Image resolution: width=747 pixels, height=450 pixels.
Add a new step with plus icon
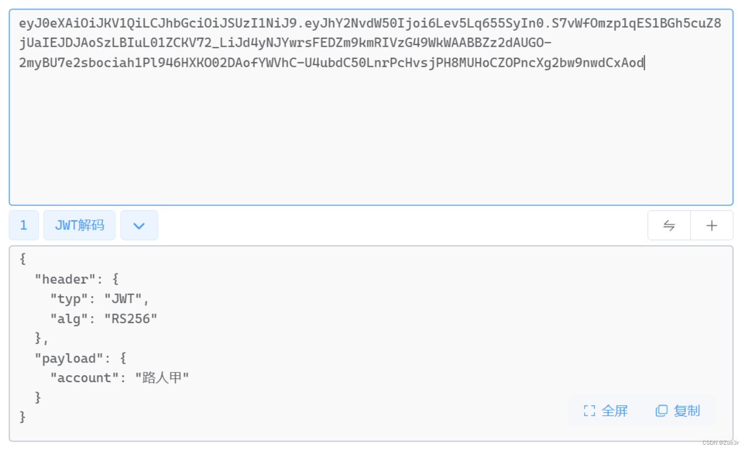point(711,226)
